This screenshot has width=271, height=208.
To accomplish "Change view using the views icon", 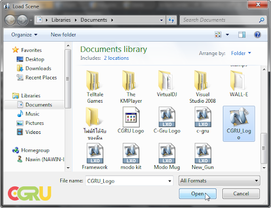I will [218, 34].
